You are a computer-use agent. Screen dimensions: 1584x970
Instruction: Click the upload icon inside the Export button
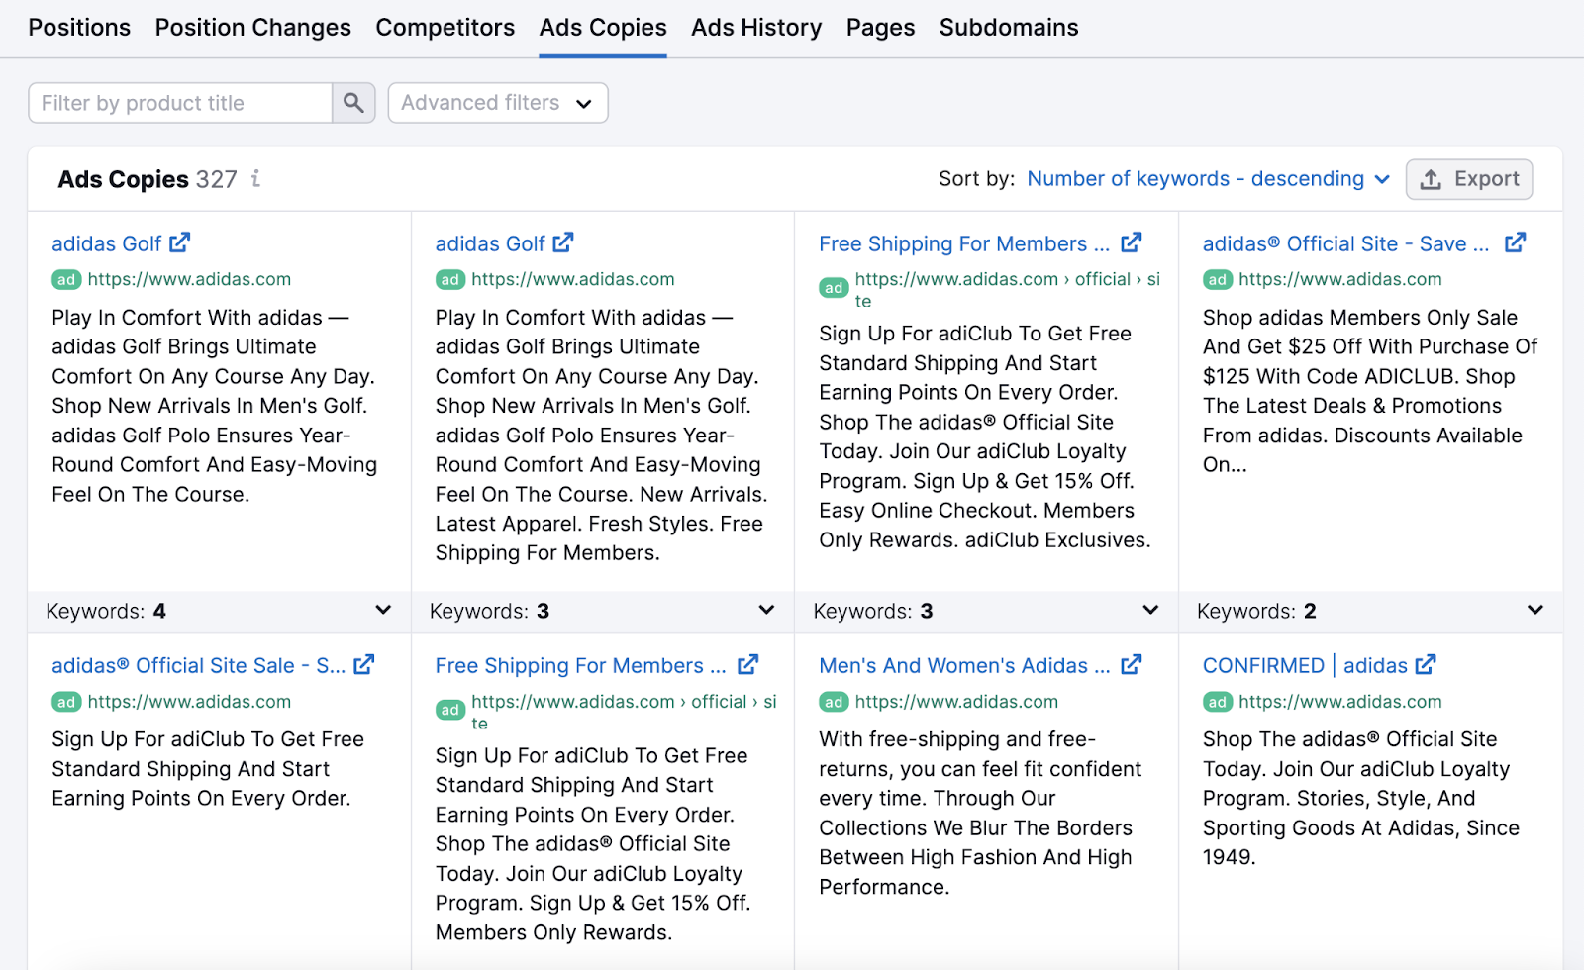point(1432,179)
